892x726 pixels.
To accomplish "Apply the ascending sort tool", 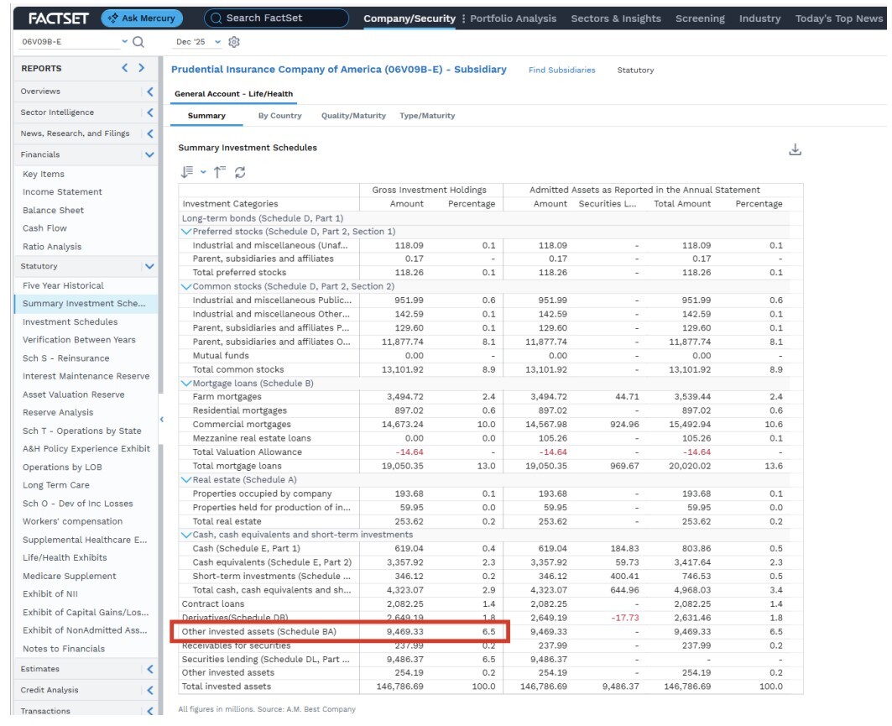I will click(220, 170).
